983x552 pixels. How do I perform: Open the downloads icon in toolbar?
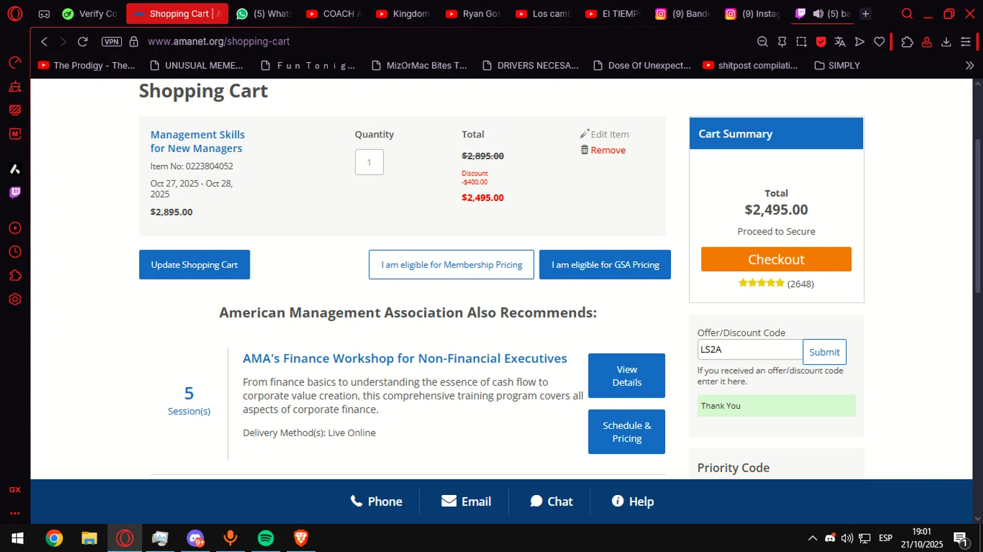pyautogui.click(x=946, y=41)
